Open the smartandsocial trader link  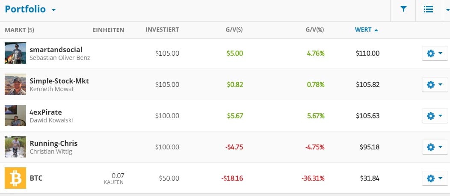pos(56,50)
